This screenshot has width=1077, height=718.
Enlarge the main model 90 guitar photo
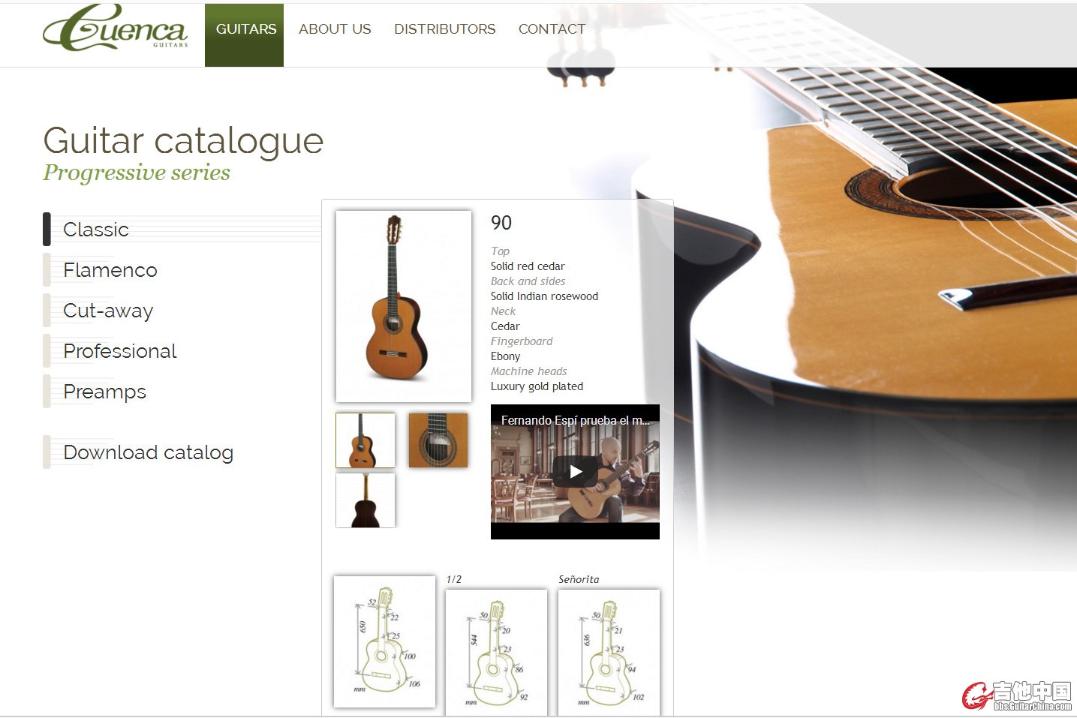point(404,306)
